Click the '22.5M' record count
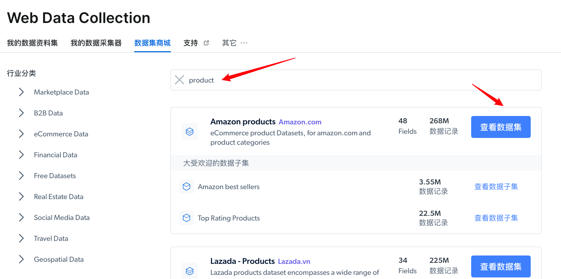This screenshot has width=561, height=279. click(x=430, y=213)
